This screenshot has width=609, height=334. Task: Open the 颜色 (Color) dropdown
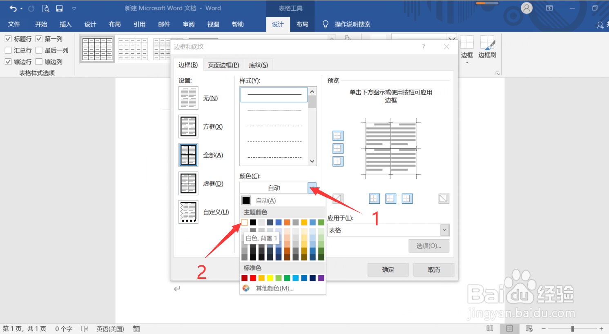click(x=312, y=188)
